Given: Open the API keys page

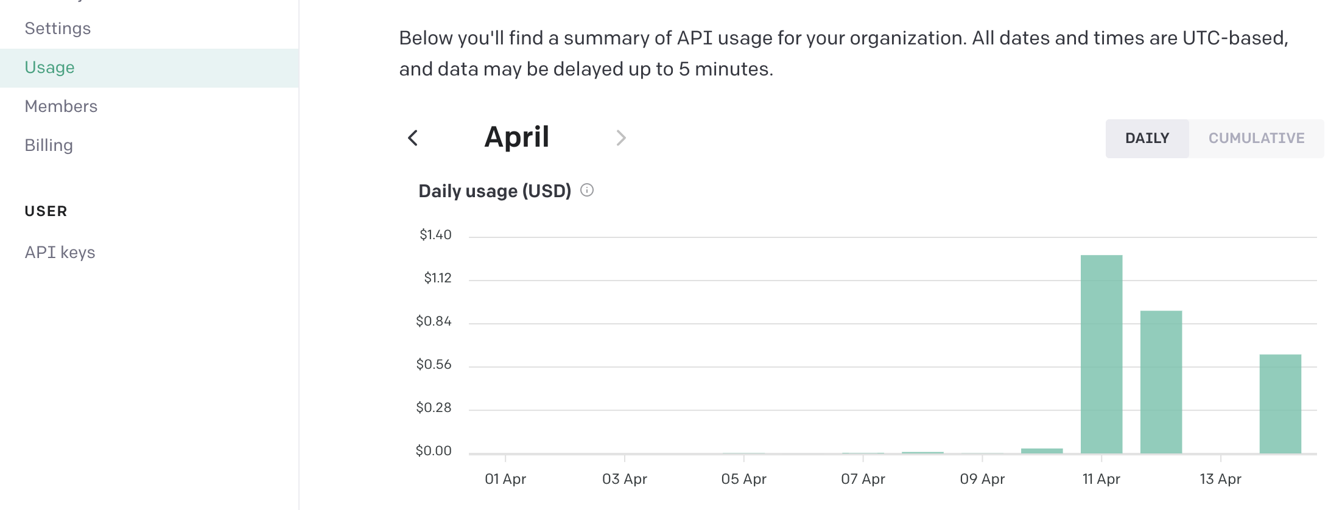Looking at the screenshot, I should pyautogui.click(x=60, y=252).
